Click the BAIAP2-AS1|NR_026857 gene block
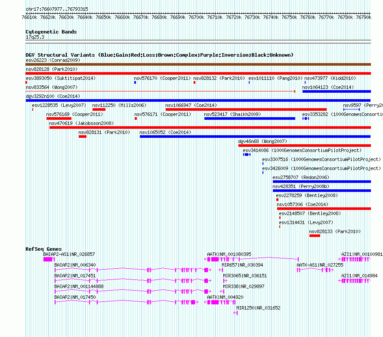 tap(49, 259)
